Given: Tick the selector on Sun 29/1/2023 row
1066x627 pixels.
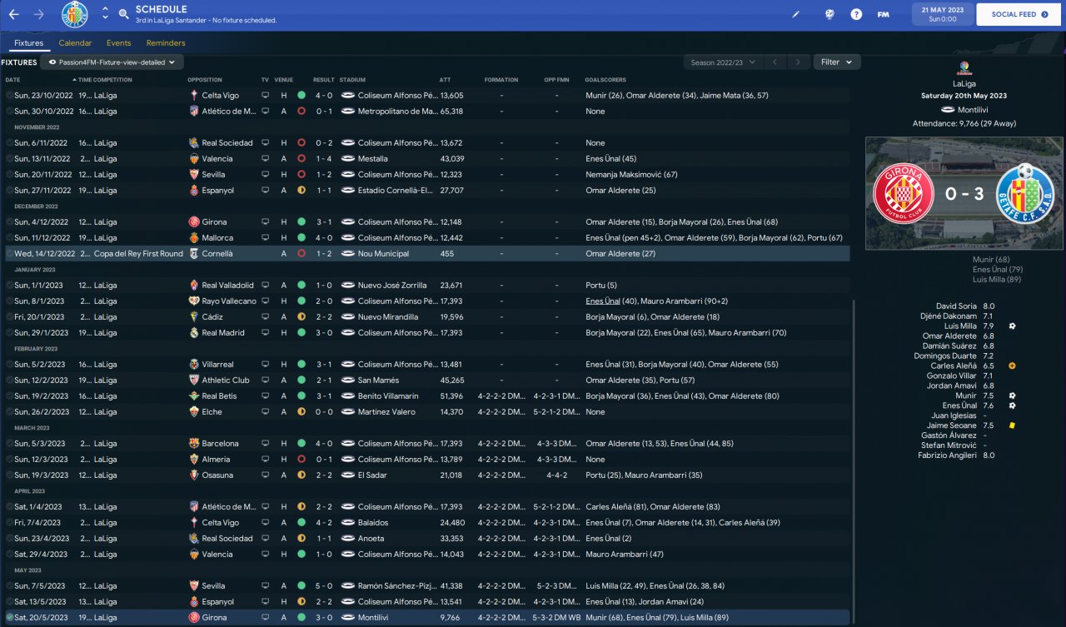Looking at the screenshot, I should [x=9, y=333].
